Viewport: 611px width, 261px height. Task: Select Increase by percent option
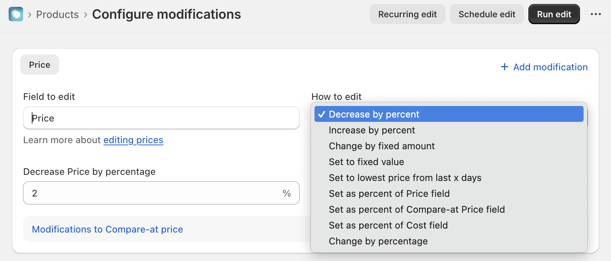click(372, 130)
